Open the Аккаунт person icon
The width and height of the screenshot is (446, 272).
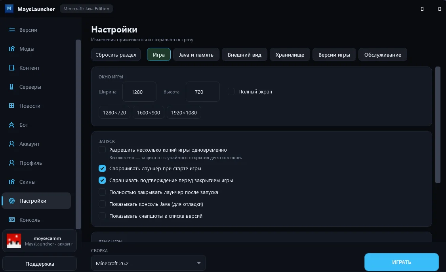(11, 144)
